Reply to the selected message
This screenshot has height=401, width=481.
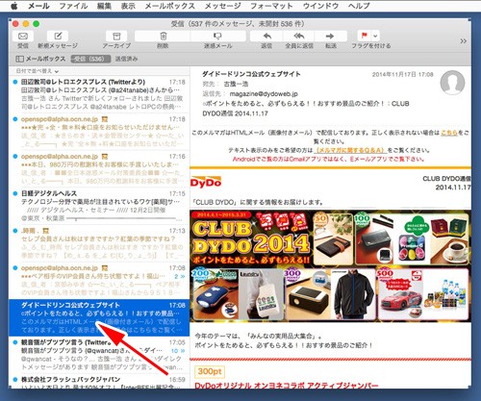tap(266, 36)
